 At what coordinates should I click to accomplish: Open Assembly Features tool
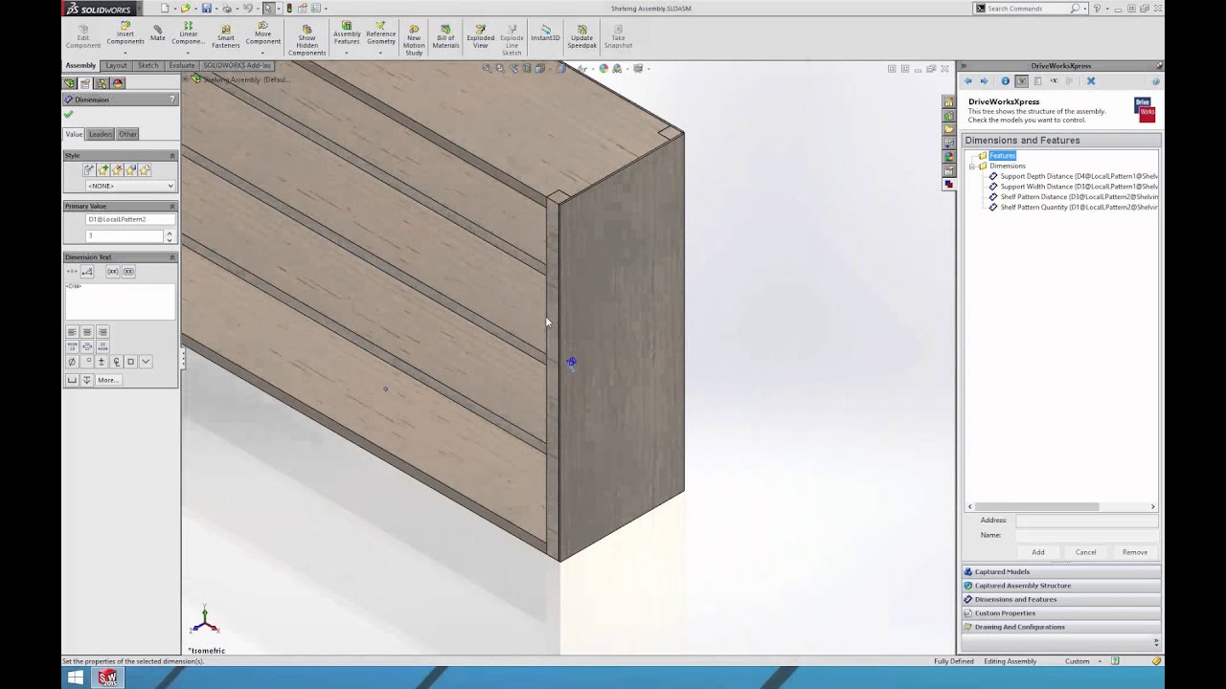[x=347, y=33]
